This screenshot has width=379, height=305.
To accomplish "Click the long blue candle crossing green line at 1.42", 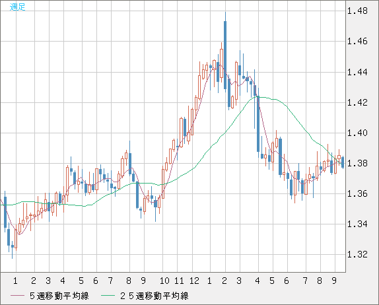I will point(258,123).
